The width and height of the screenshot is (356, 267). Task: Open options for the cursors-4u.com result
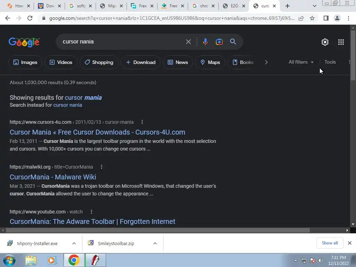[142, 122]
